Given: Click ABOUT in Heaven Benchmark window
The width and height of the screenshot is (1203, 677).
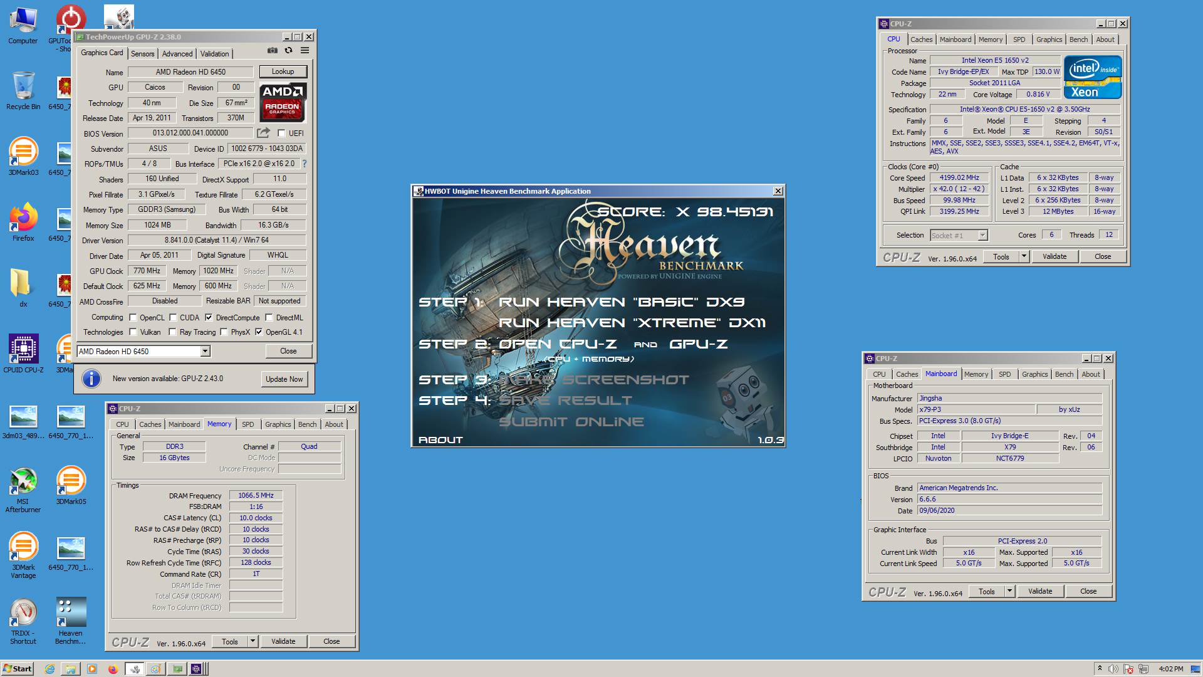Looking at the screenshot, I should 440,440.
